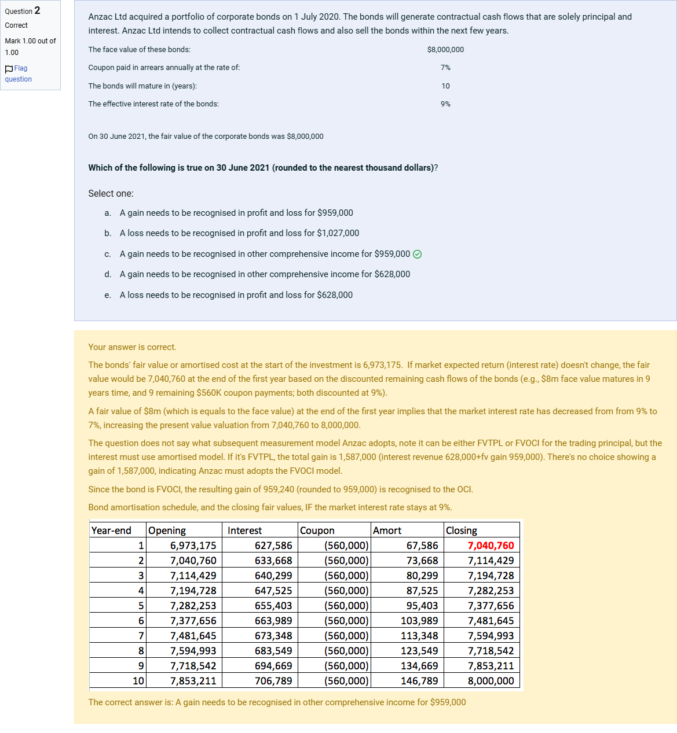The image size is (677, 733).
Task: Click the Closing column header
Action: pos(462,531)
